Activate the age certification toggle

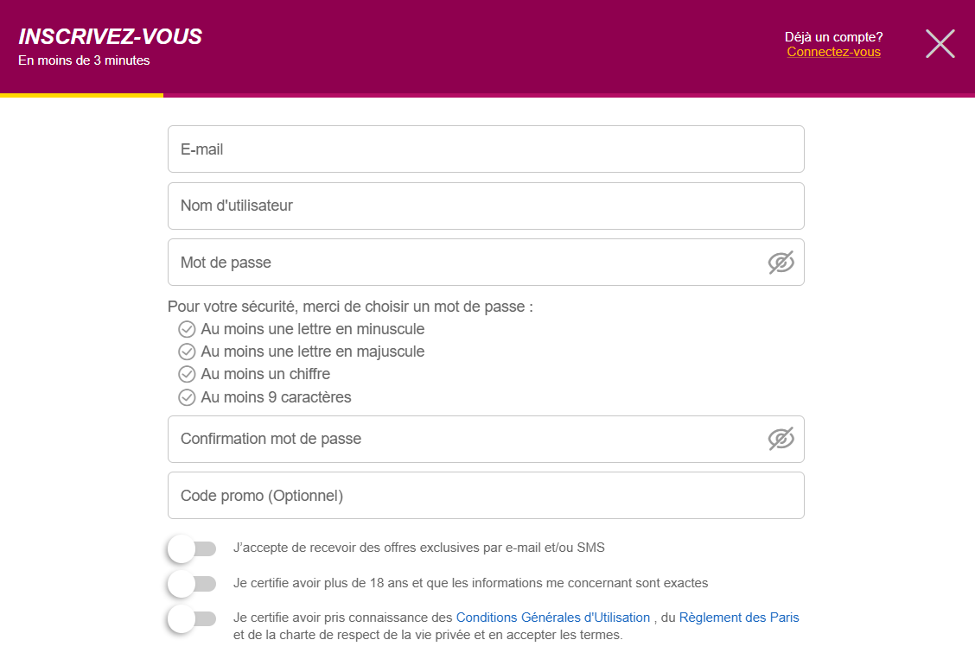click(x=192, y=583)
